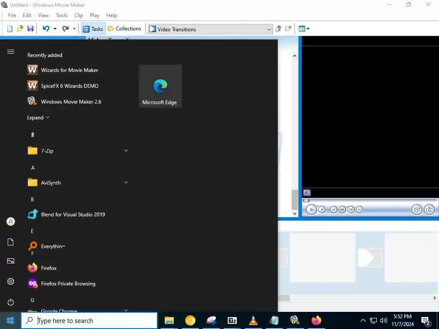Click the Up One Level icon
The image size is (439, 329).
pyautogui.click(x=278, y=29)
